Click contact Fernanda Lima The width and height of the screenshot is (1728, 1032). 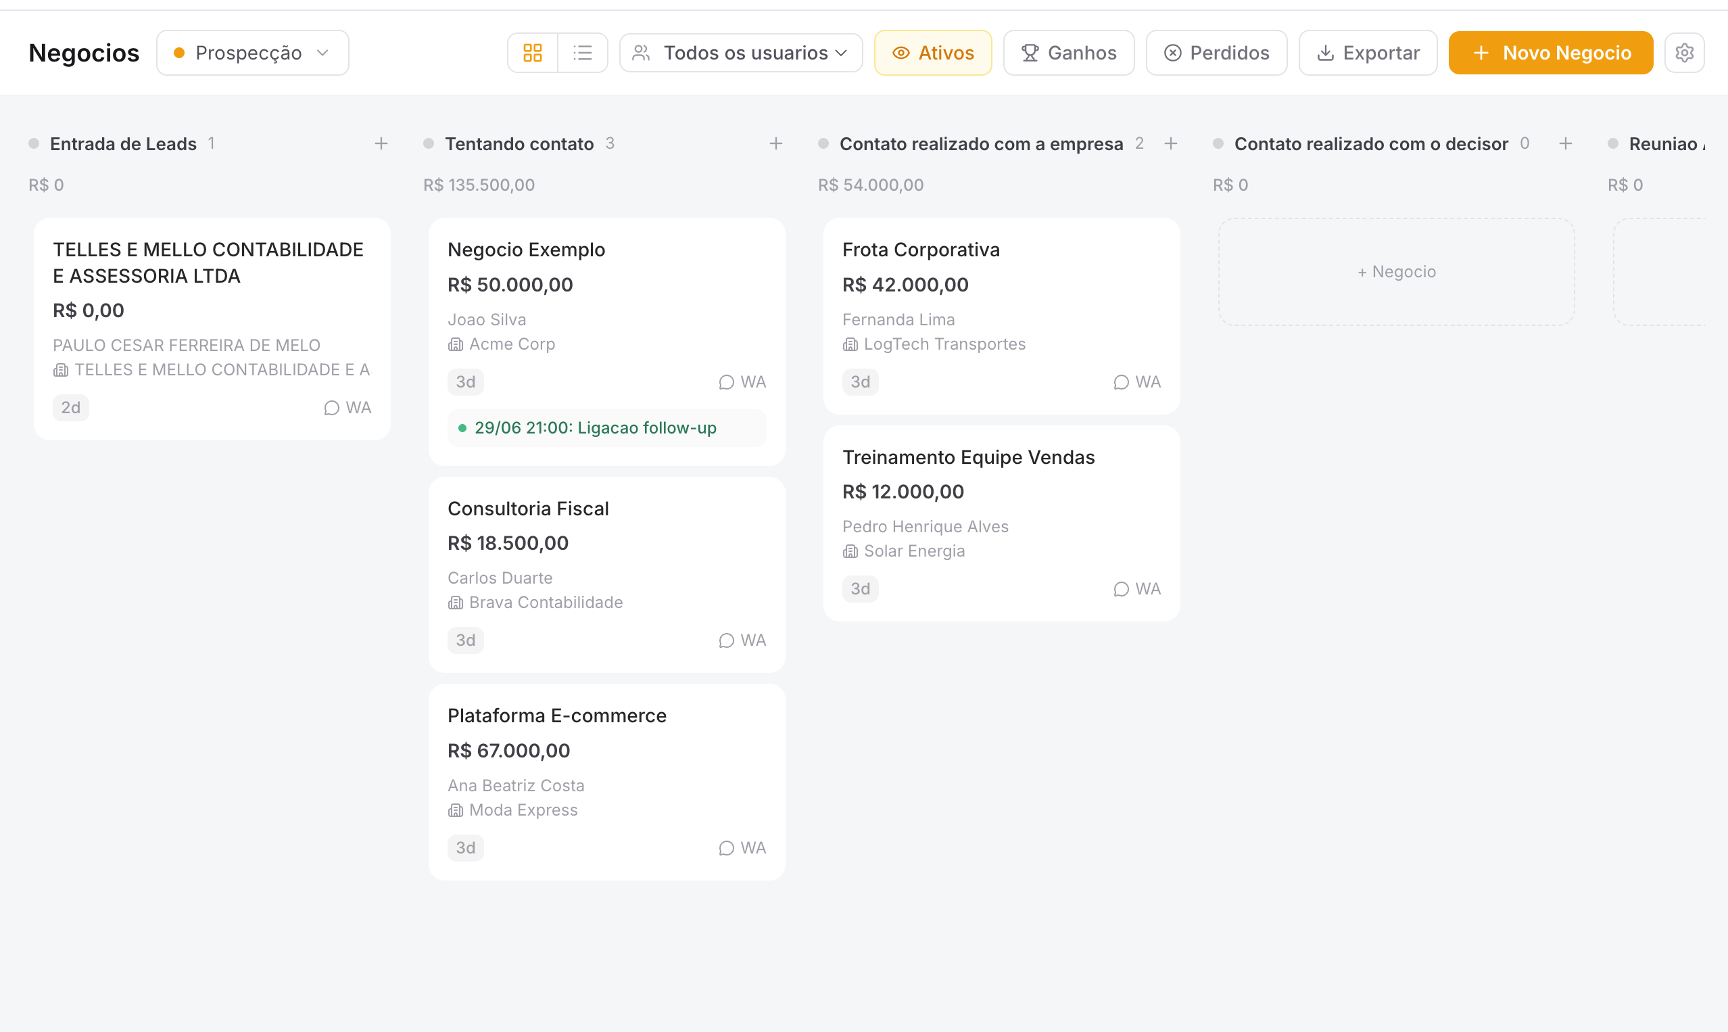(898, 320)
